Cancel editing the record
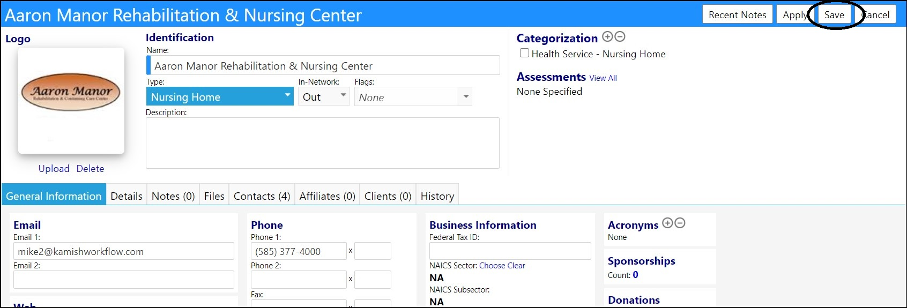Screen dimensions: 907x308 [x=876, y=14]
